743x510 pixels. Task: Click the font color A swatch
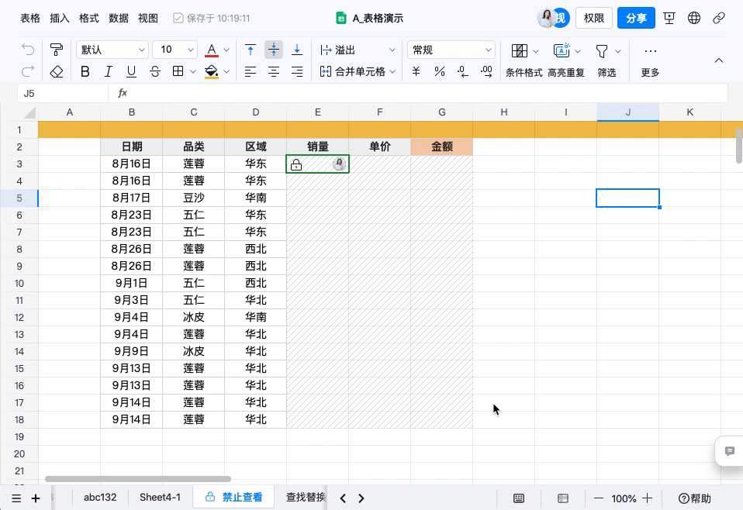(x=212, y=50)
